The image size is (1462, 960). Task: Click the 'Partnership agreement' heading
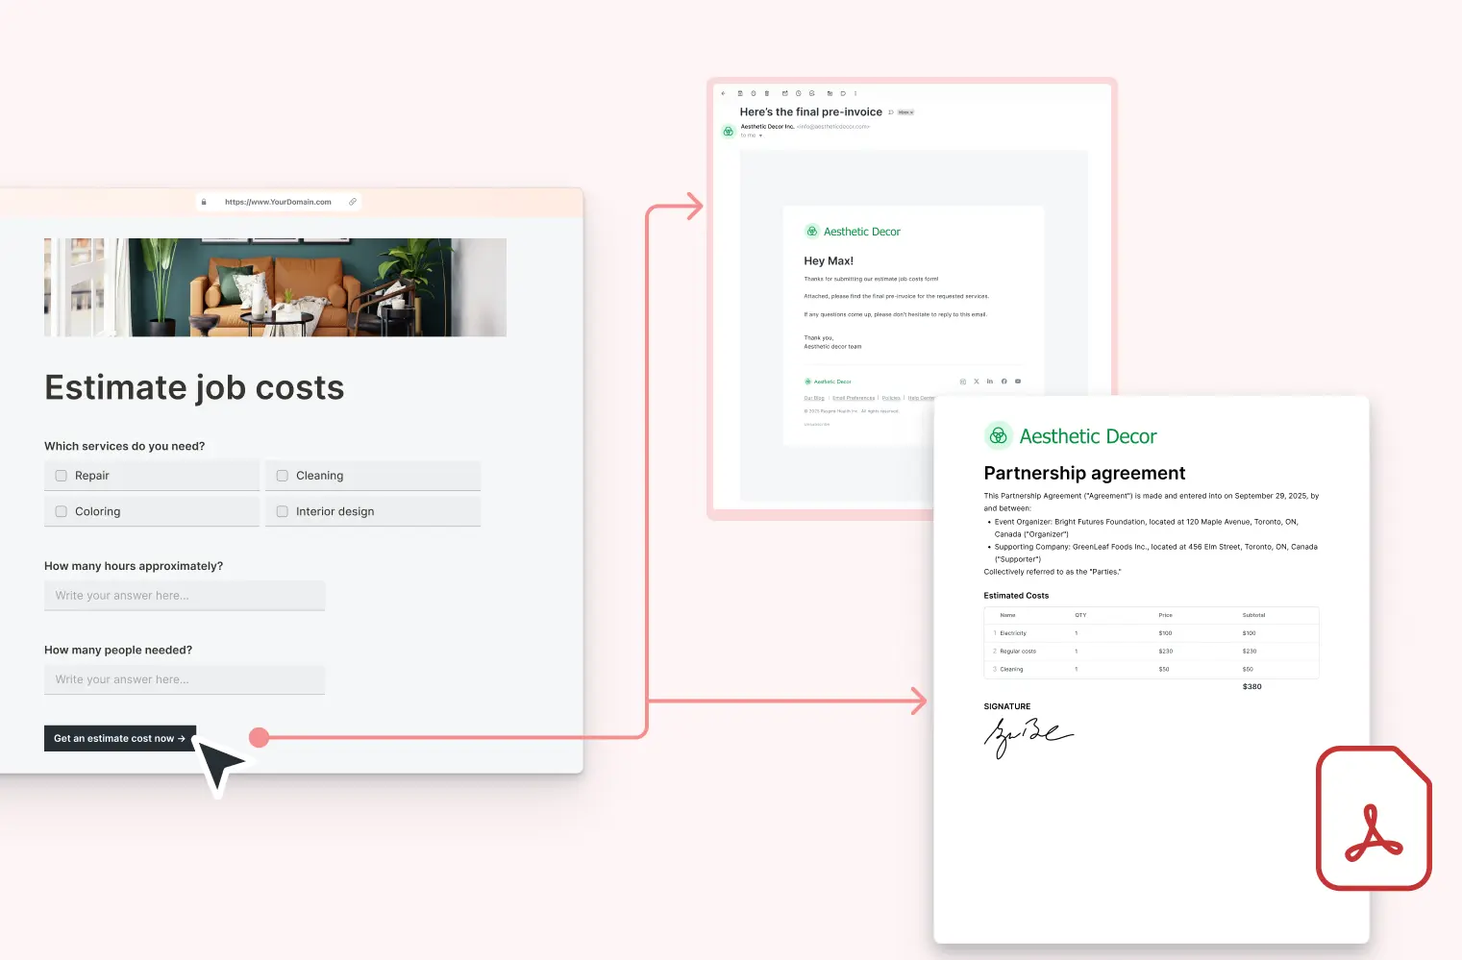(1084, 473)
